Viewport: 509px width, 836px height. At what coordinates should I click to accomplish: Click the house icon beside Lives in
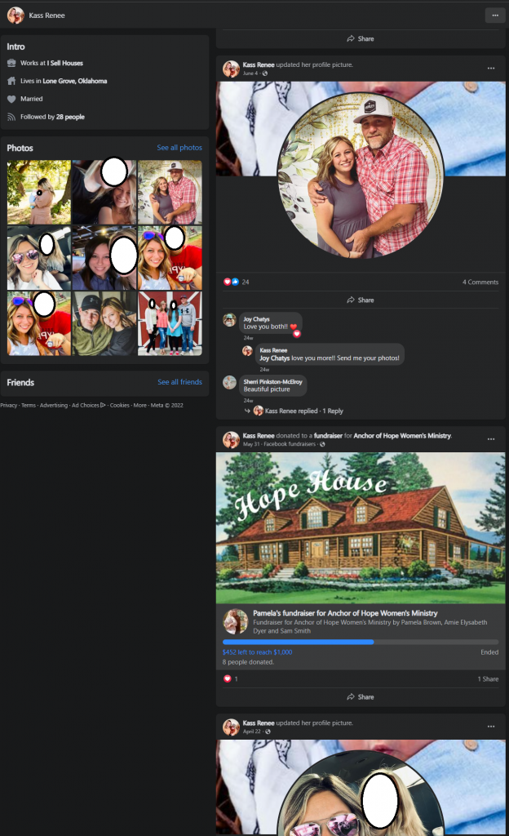11,81
